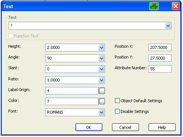
Task: Enable the Function Text checkbox
Action: click(x=11, y=36)
